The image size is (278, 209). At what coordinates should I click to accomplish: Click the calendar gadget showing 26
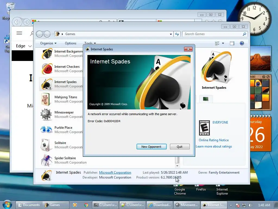(x=260, y=133)
